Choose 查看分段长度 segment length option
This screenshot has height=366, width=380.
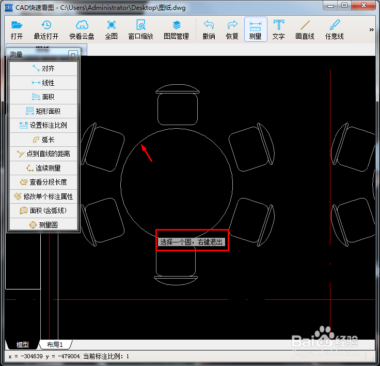click(x=43, y=182)
